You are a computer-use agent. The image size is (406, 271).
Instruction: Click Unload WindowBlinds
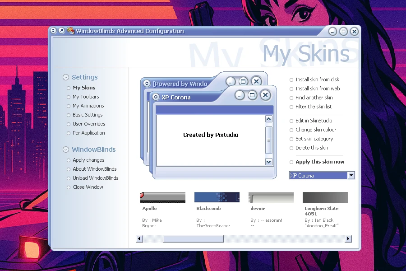pos(96,178)
